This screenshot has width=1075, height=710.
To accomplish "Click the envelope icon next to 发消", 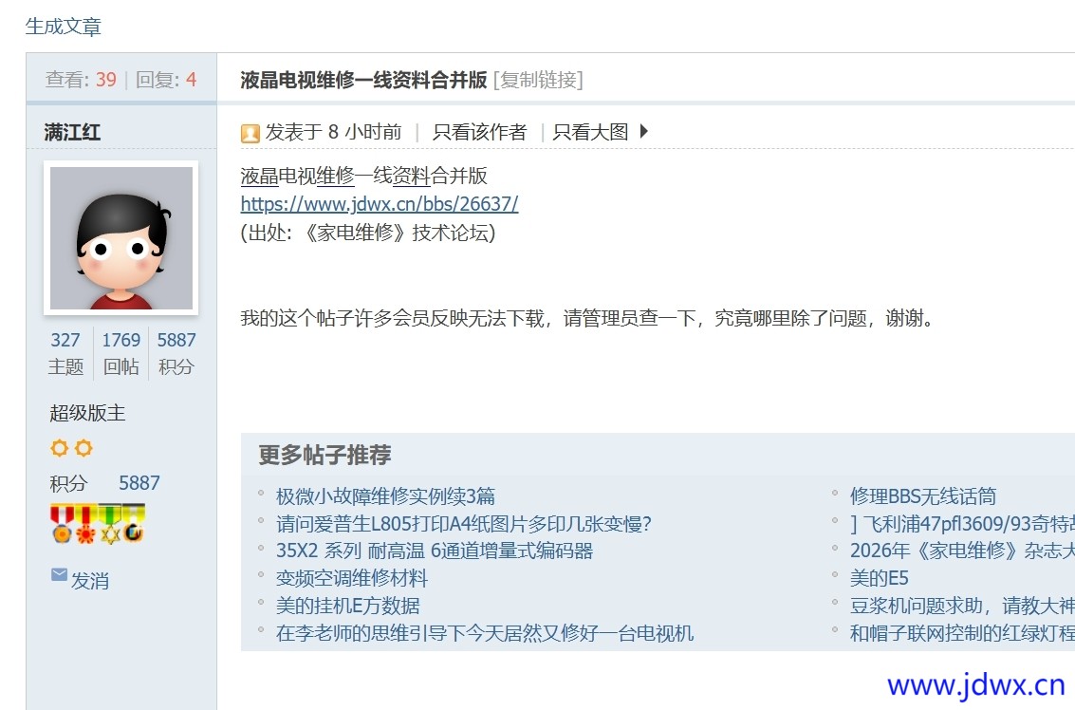I will [59, 575].
